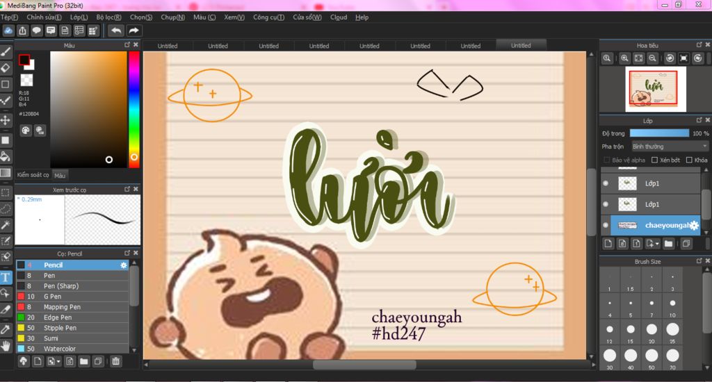Toggle visibility of the upper Lớp1 layer
Image resolution: width=712 pixels, height=382 pixels.
coord(606,183)
